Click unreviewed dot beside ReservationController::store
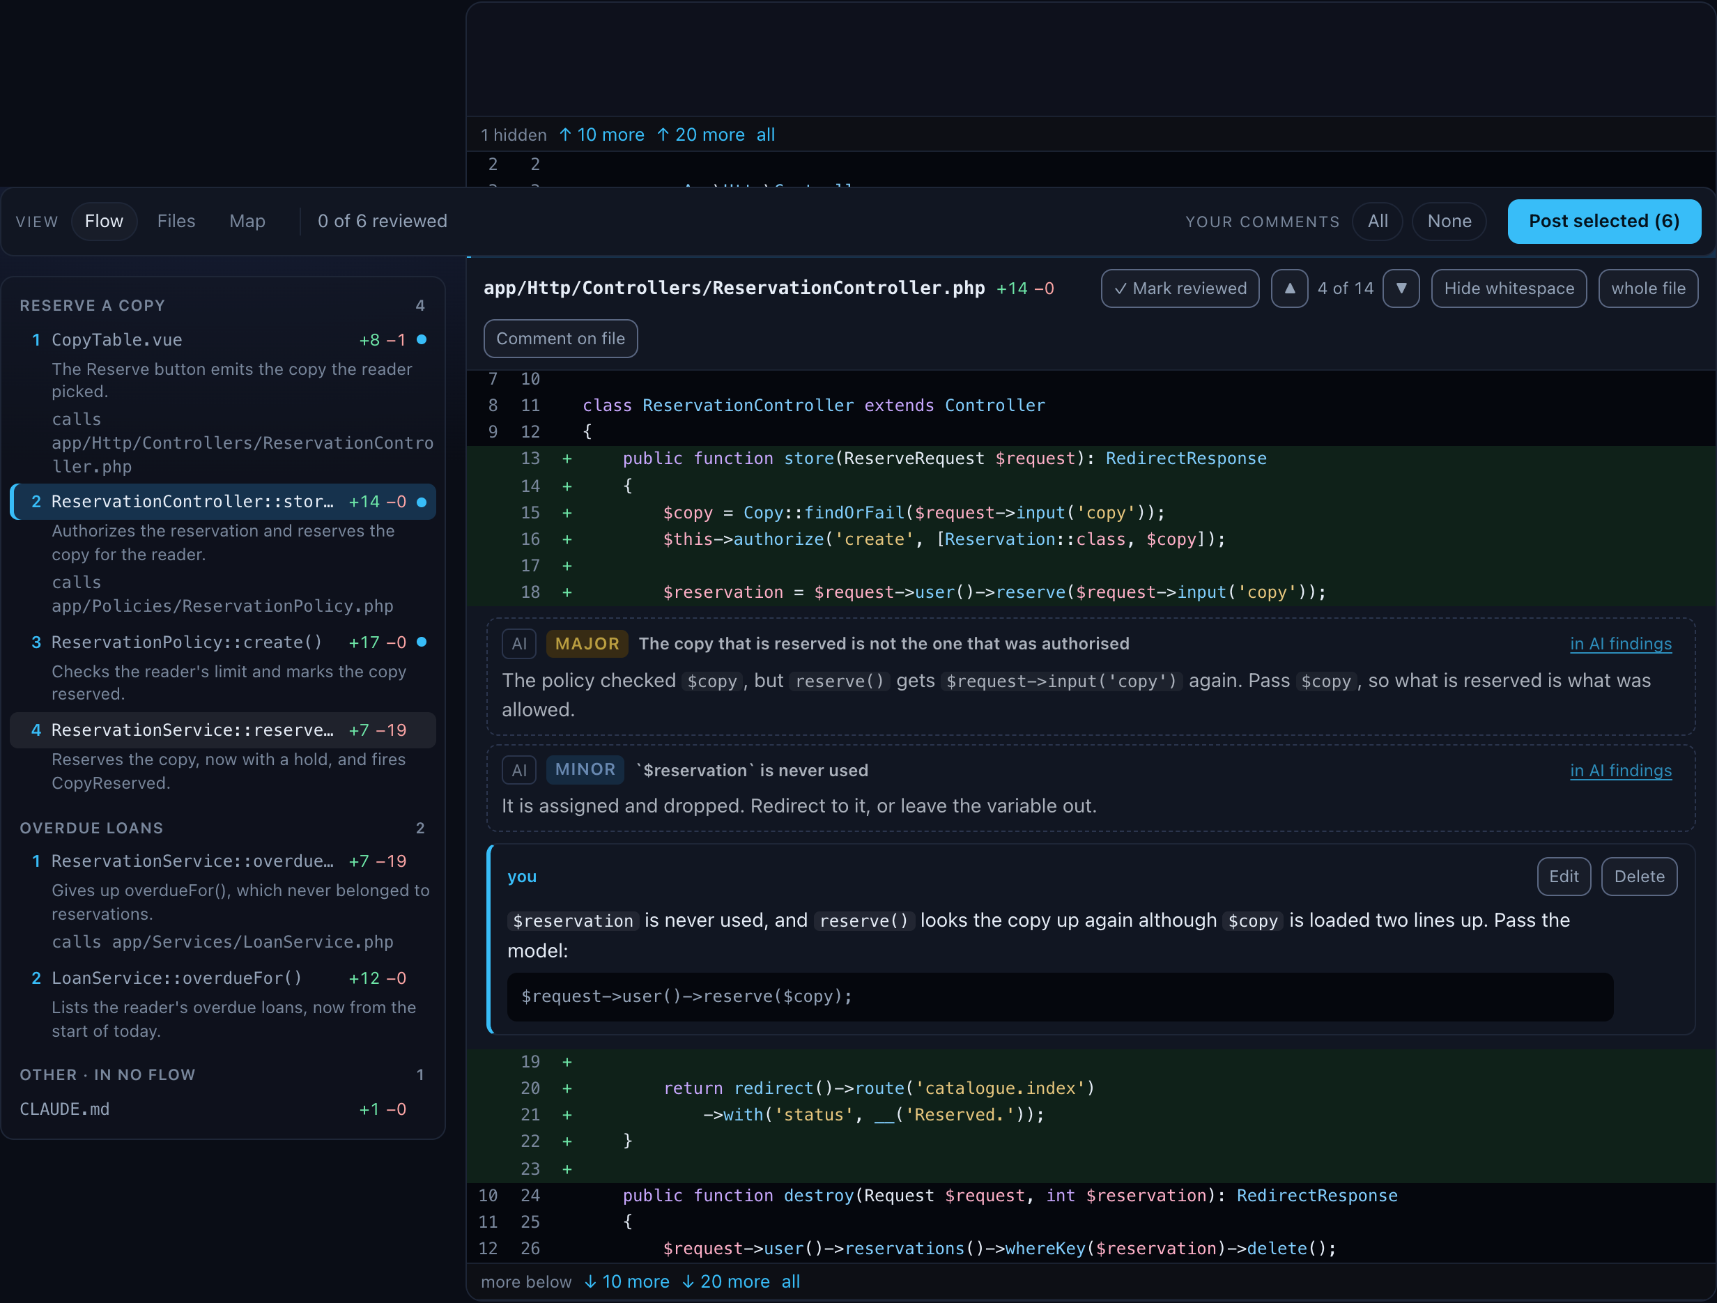 [422, 502]
